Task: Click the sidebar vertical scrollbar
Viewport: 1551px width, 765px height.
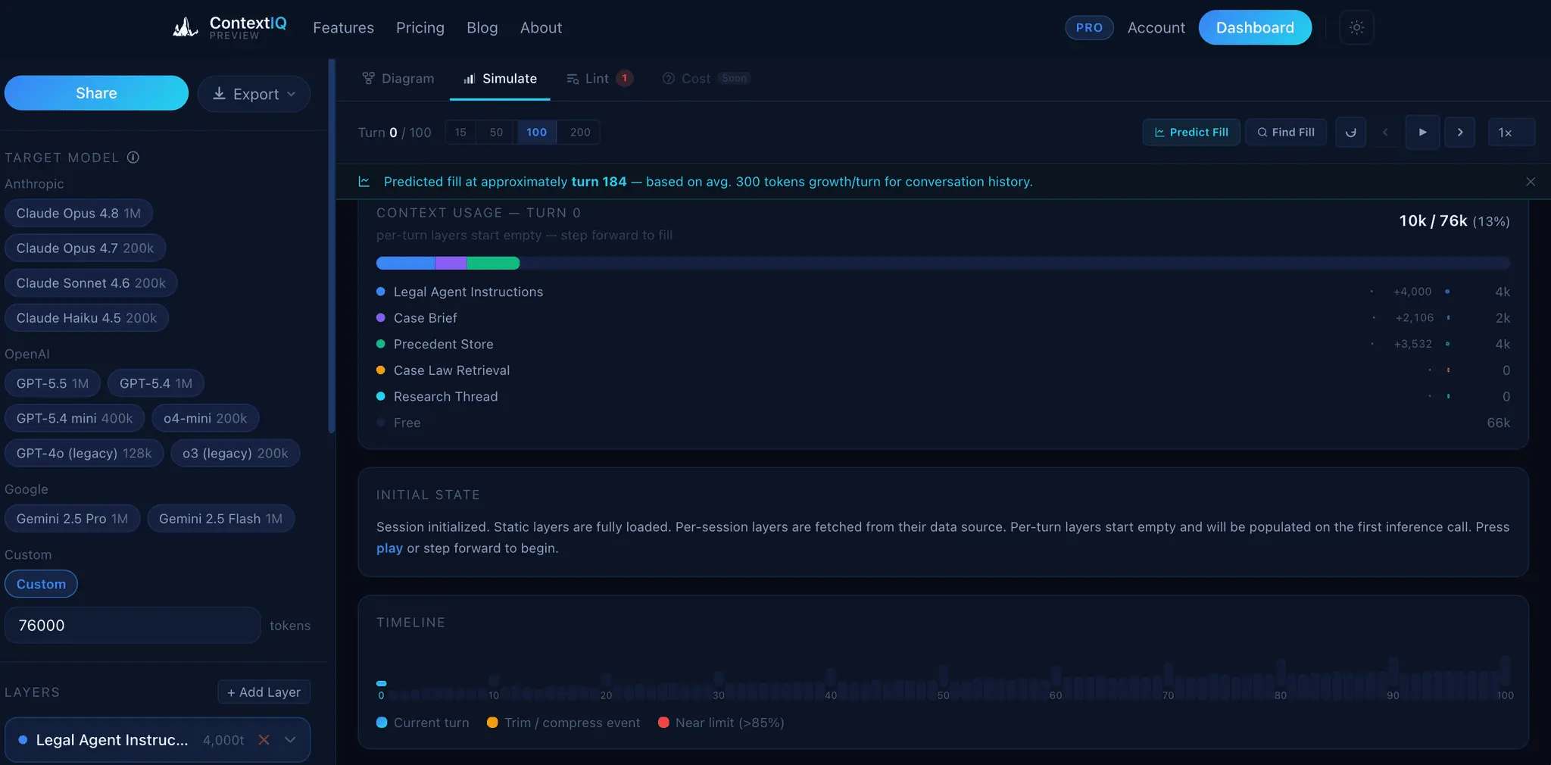Action: click(331, 246)
